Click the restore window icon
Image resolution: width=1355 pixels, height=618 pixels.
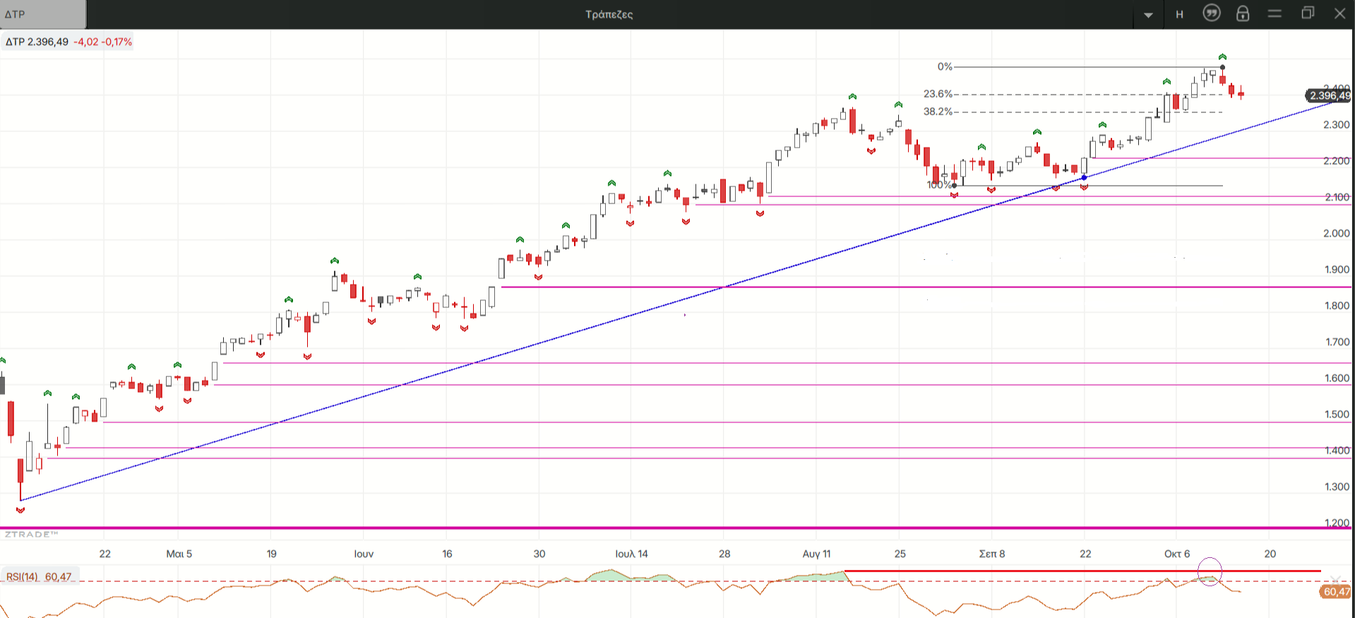coord(1308,13)
